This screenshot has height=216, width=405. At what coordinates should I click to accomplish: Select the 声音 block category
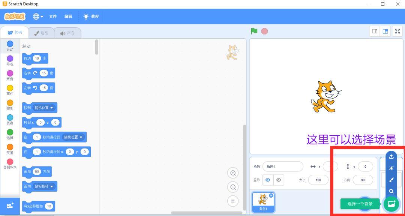click(10, 75)
